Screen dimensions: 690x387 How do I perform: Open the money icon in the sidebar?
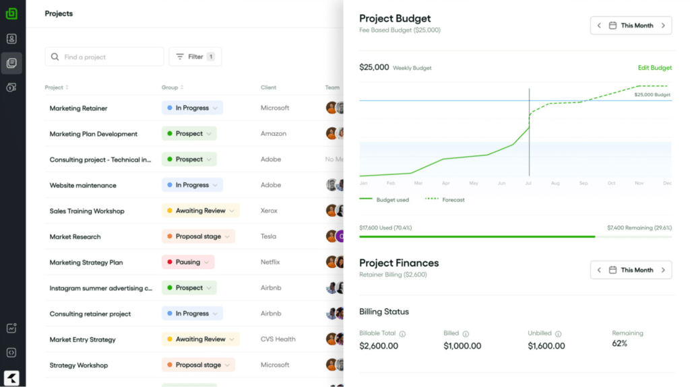(11, 87)
